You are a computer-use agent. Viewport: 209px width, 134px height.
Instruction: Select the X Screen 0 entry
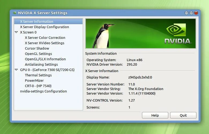(28, 32)
